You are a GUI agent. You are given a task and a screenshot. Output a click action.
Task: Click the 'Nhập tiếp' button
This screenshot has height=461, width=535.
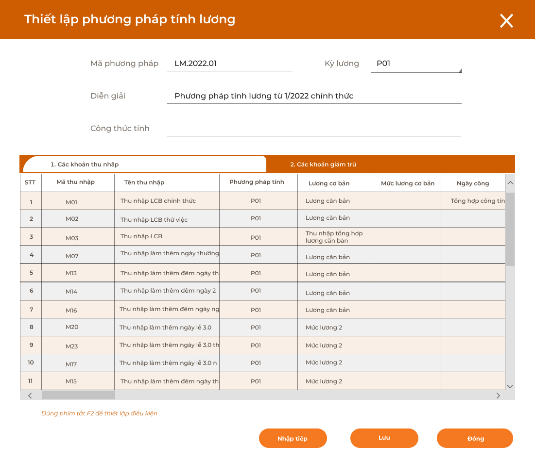pos(293,438)
